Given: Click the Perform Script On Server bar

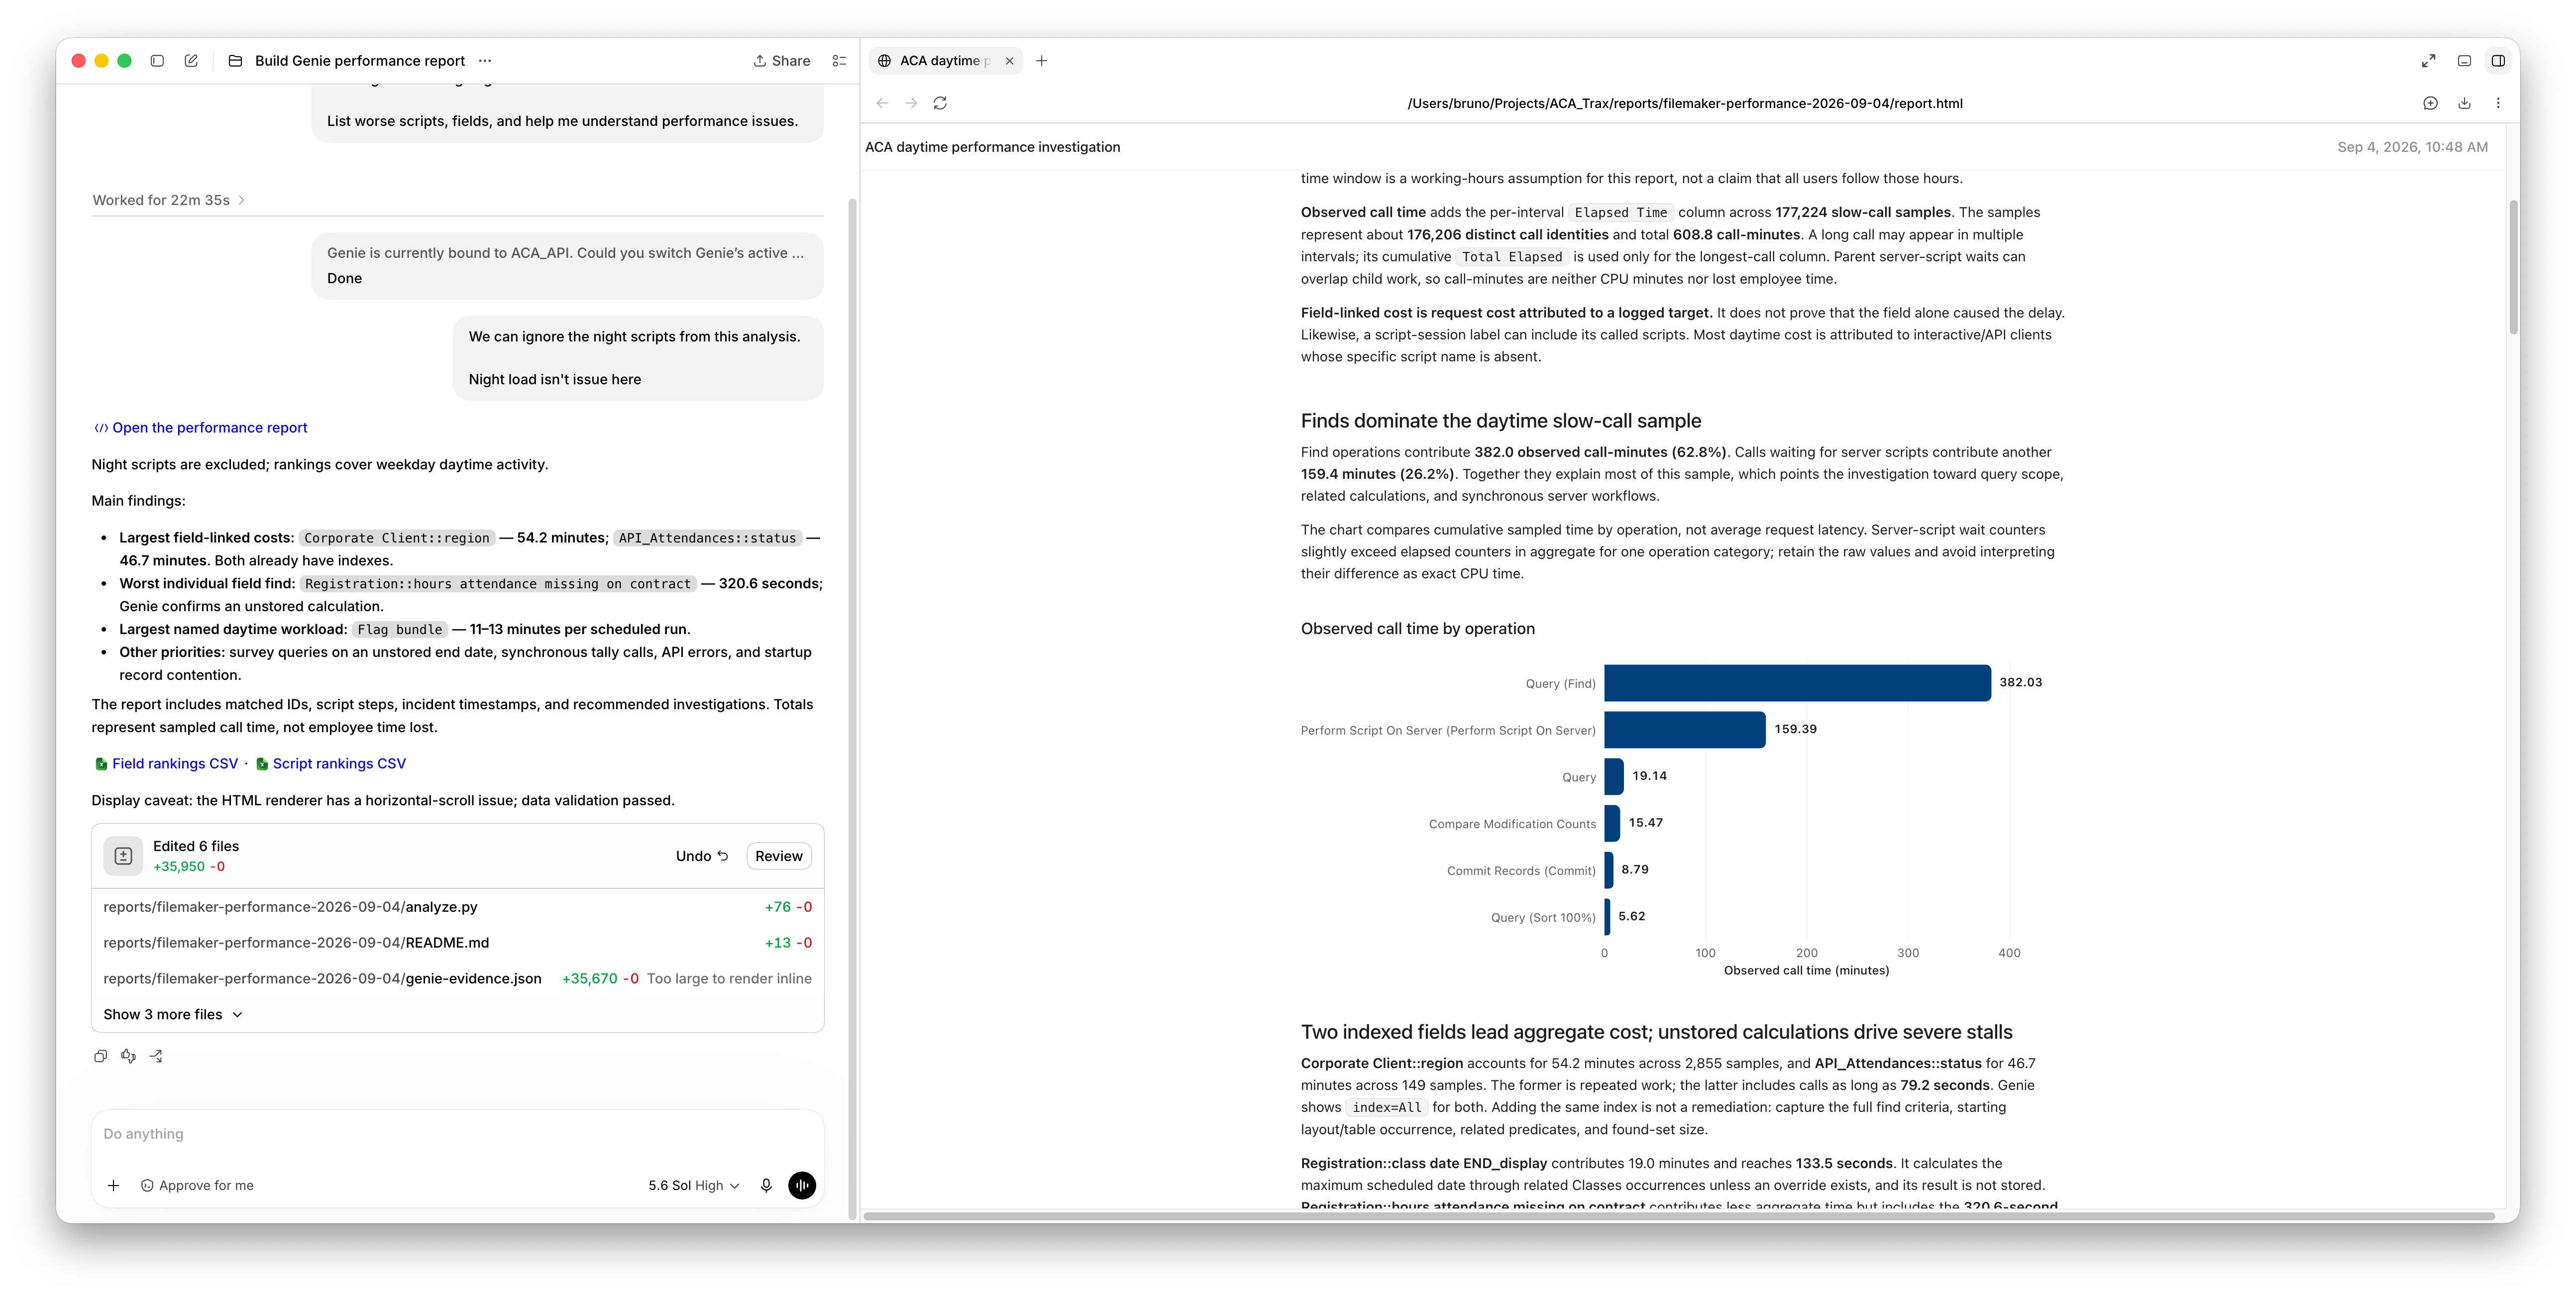Looking at the screenshot, I should 1685,730.
